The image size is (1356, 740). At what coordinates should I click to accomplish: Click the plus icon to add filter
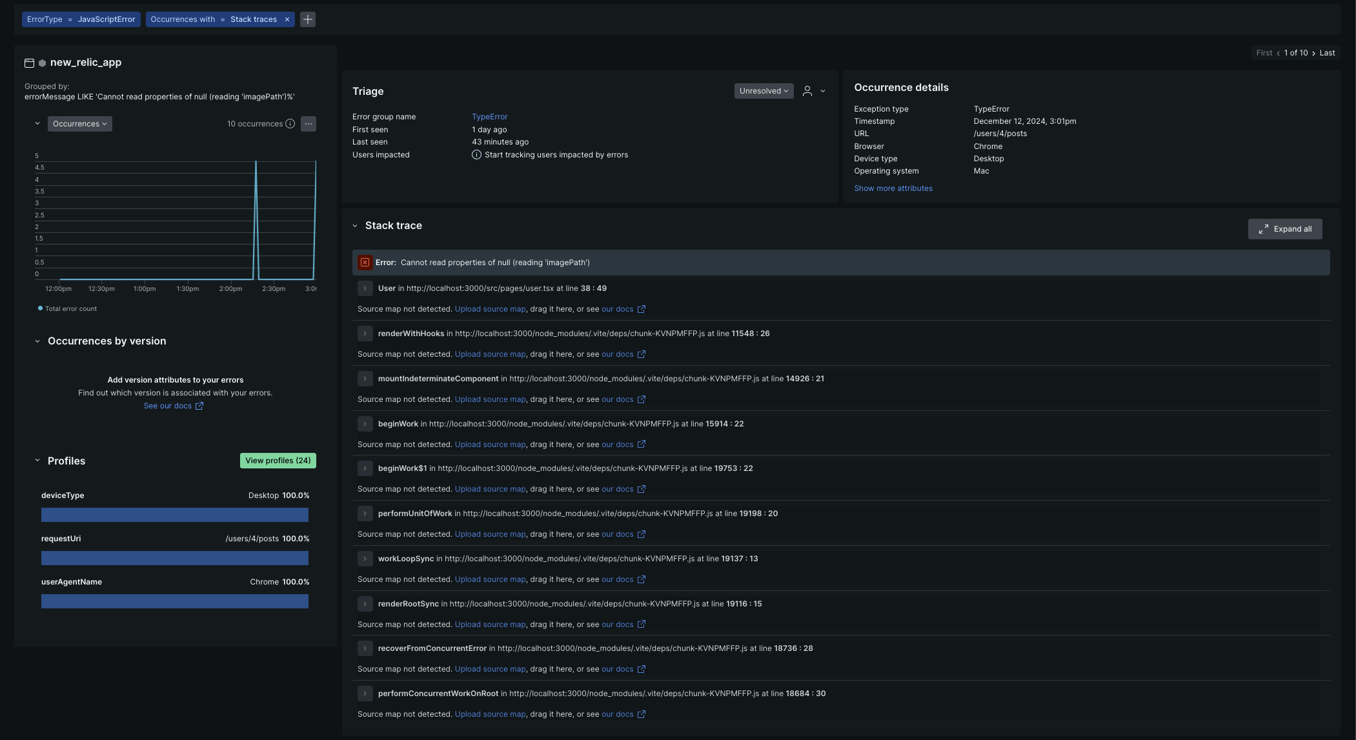click(x=308, y=19)
